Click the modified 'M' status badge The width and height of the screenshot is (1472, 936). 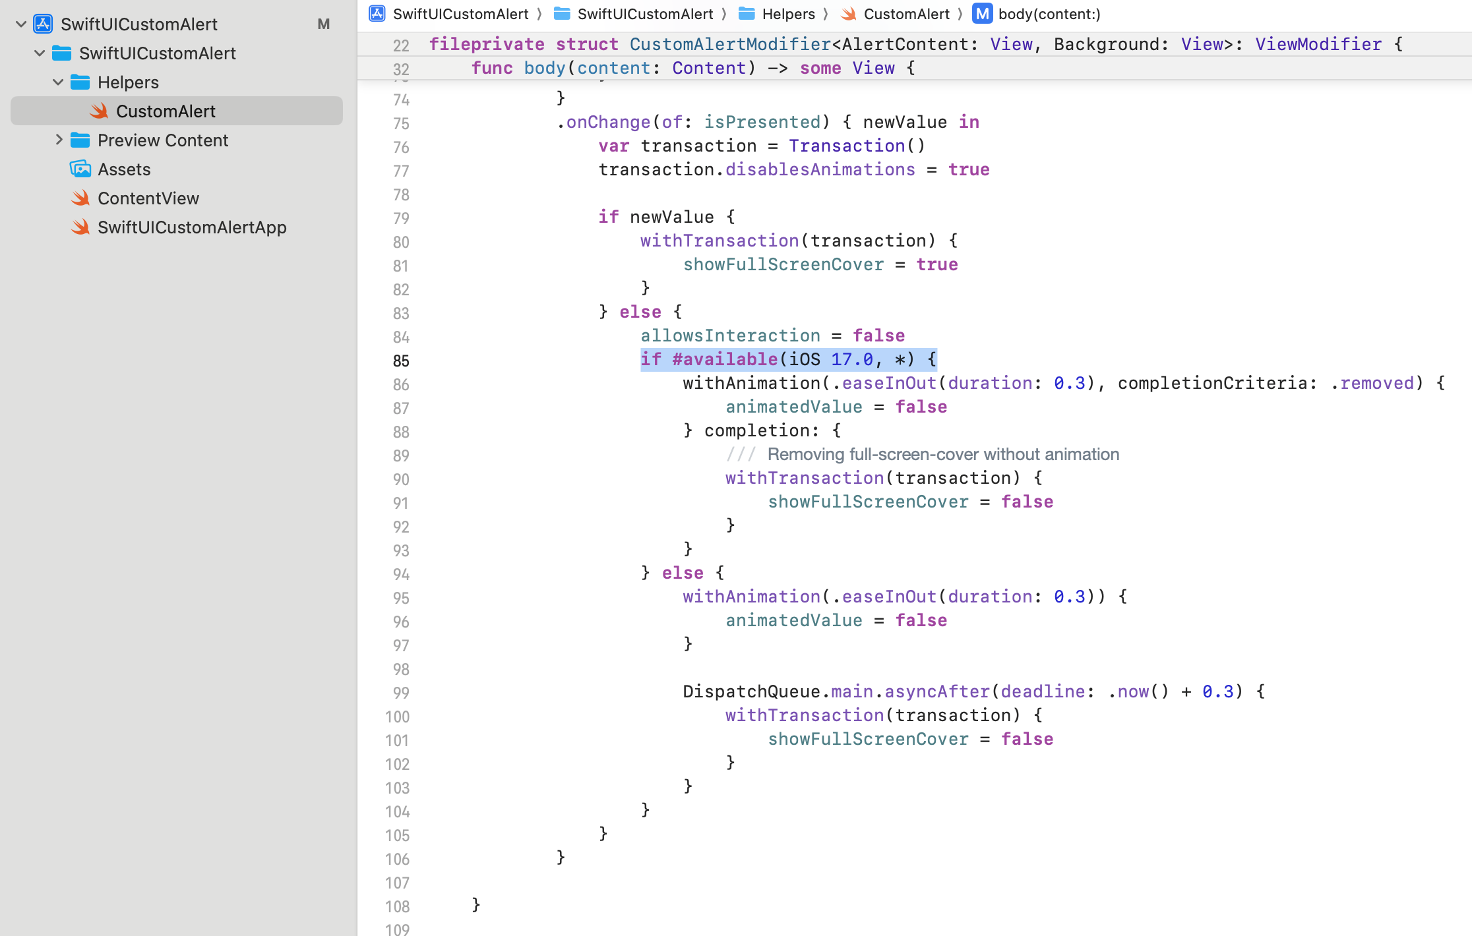[x=323, y=24]
